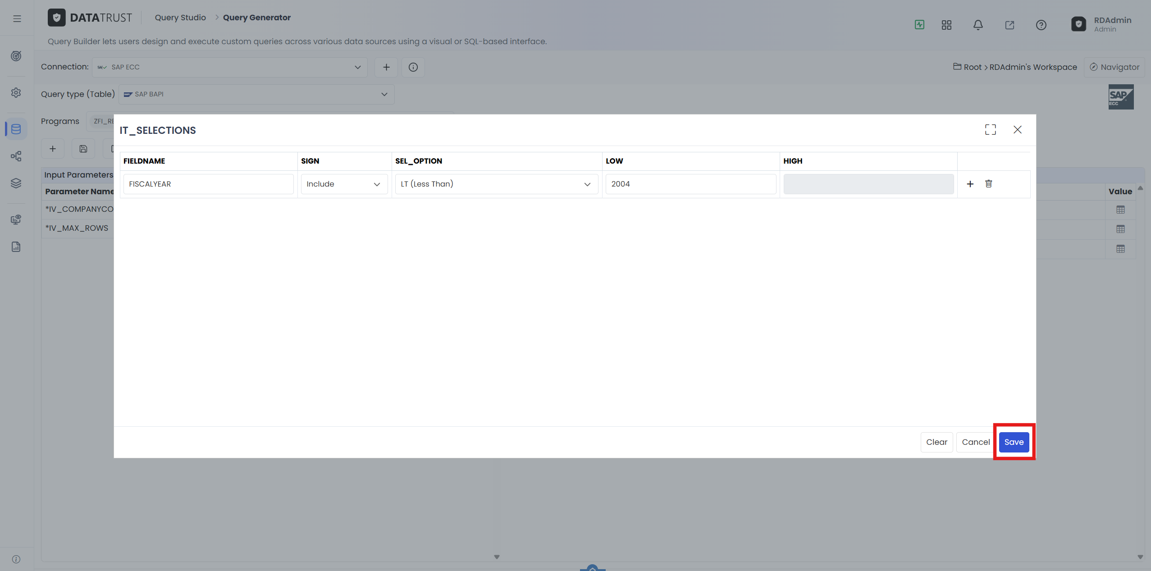
Task: Click the green activity pulse icon
Action: [919, 25]
